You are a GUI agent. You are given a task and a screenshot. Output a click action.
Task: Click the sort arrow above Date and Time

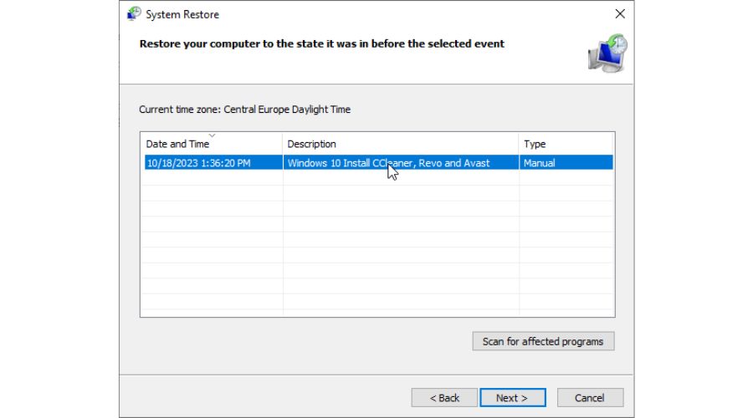[x=212, y=135]
